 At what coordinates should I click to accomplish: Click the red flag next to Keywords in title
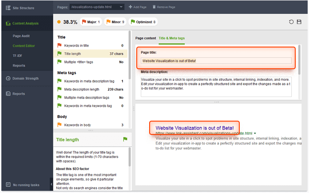pos(59,45)
